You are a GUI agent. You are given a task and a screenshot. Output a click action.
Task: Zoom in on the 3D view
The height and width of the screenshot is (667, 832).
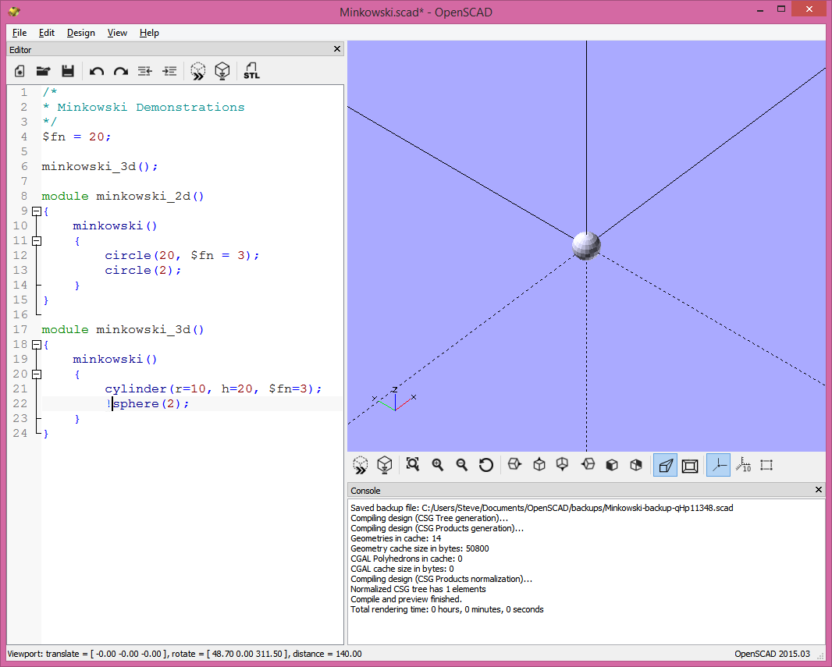(437, 464)
